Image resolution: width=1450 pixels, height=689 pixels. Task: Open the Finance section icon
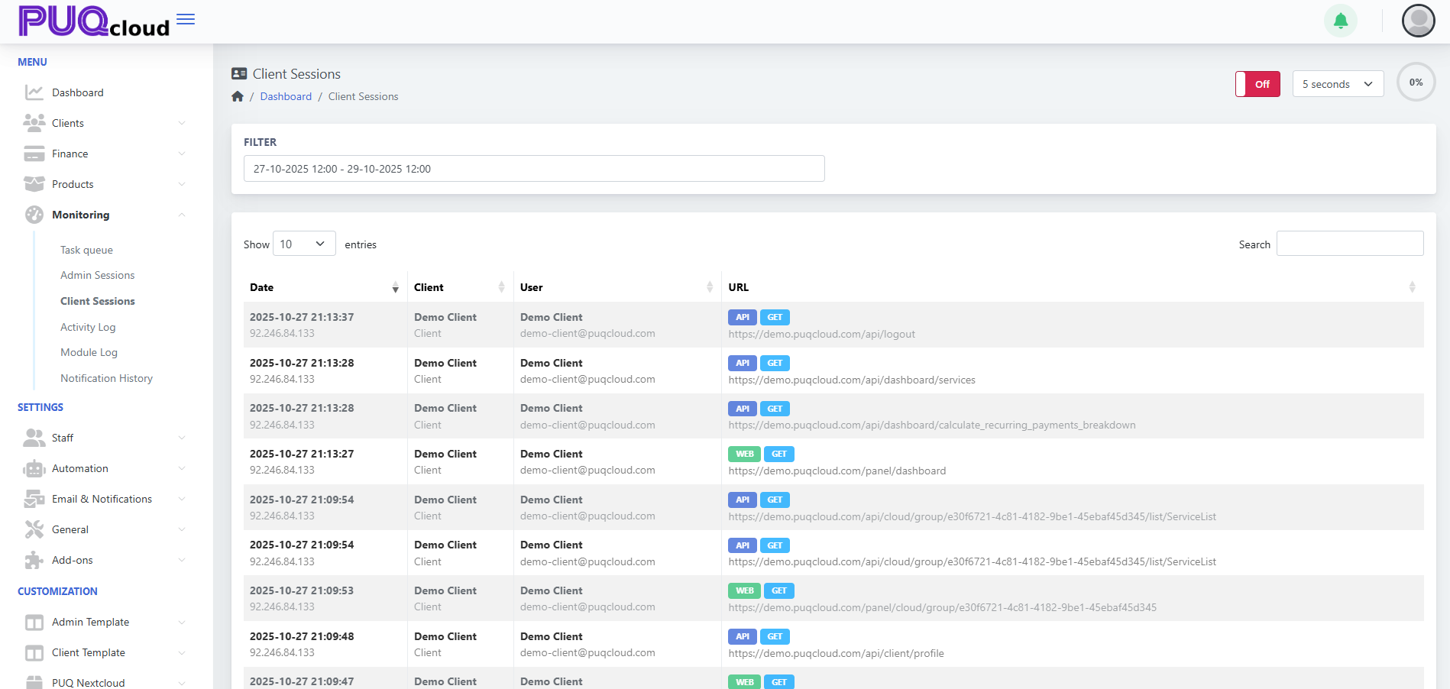click(34, 153)
